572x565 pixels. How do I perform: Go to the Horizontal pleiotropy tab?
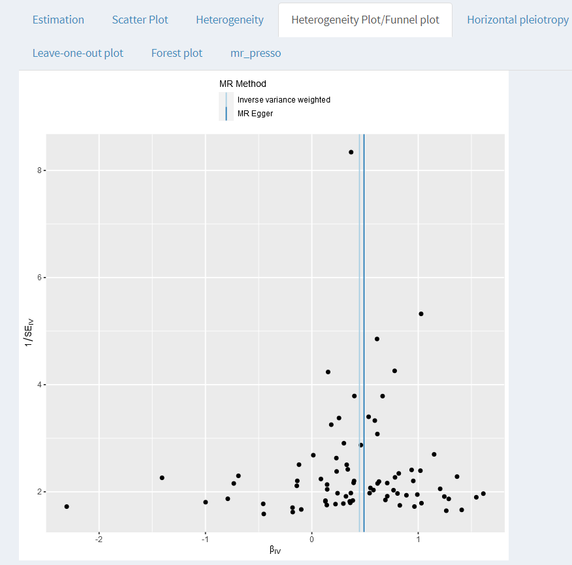(518, 20)
